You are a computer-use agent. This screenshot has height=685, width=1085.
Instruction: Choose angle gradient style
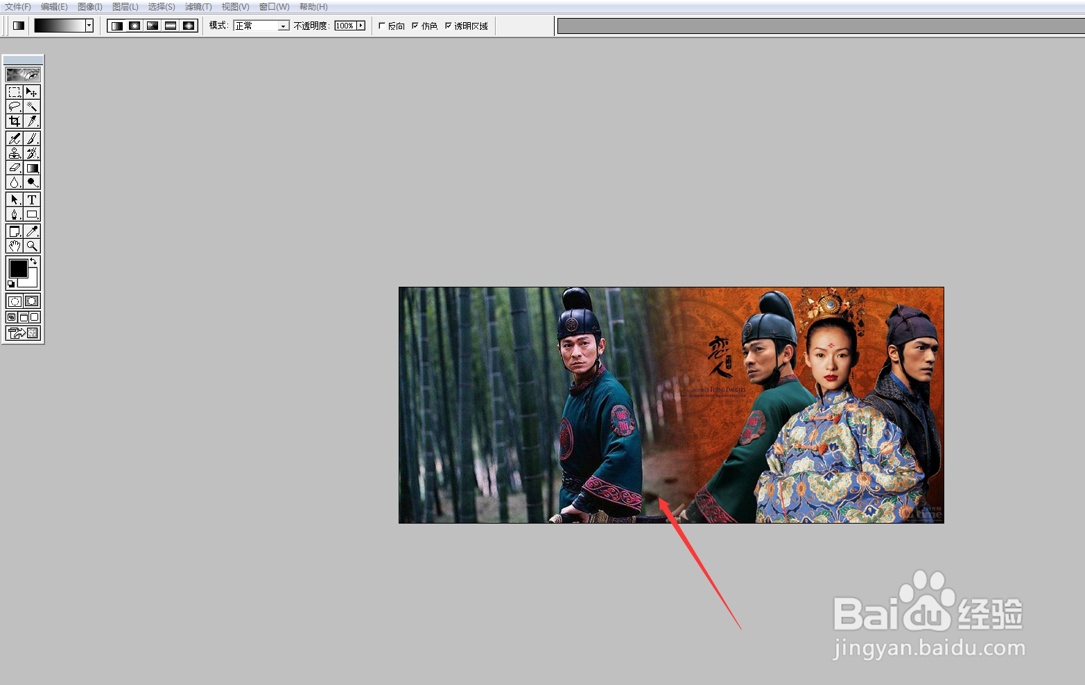pos(153,26)
